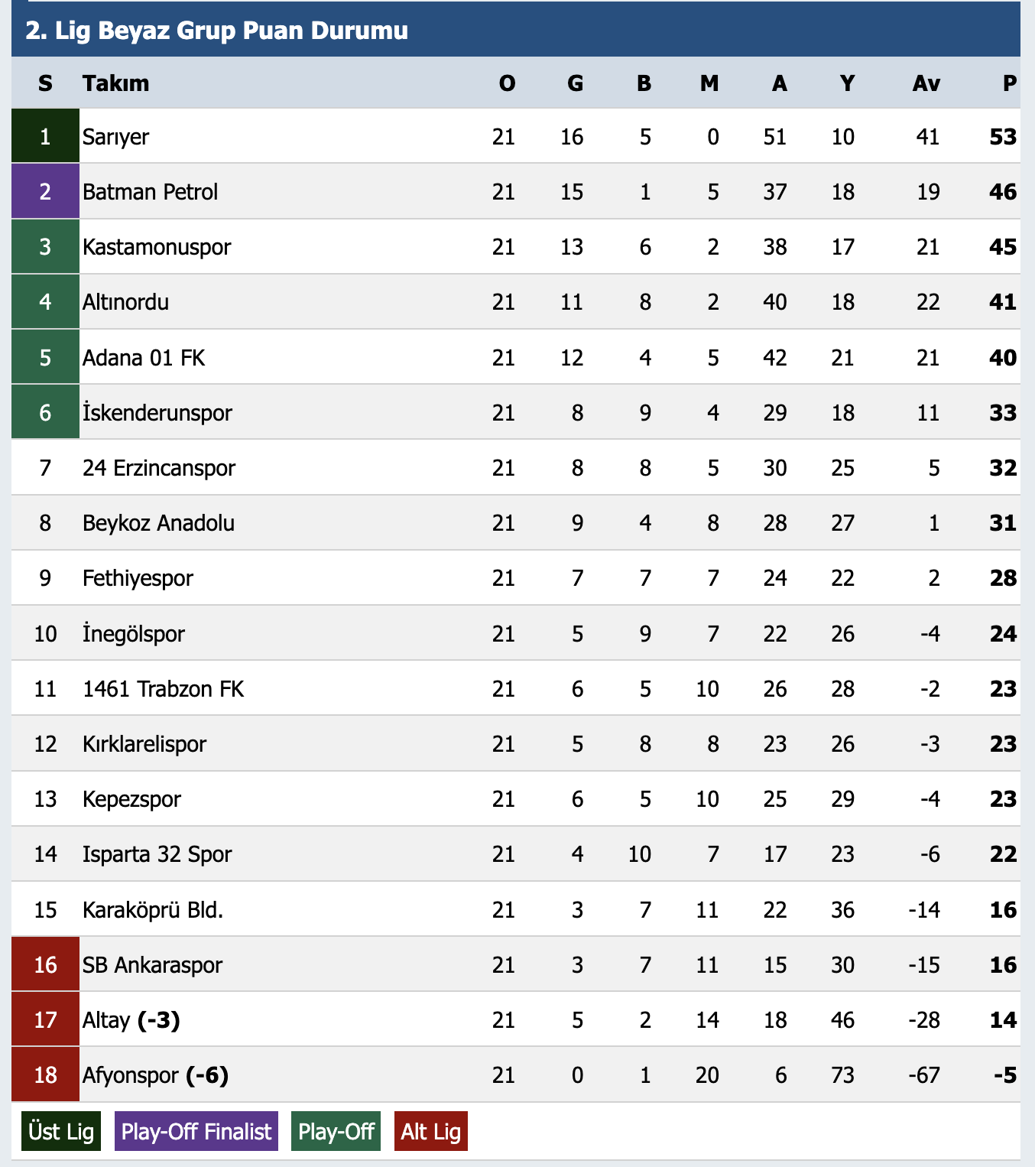The width and height of the screenshot is (1035, 1167).
Task: Click the Av goal difference column header
Action: click(926, 83)
